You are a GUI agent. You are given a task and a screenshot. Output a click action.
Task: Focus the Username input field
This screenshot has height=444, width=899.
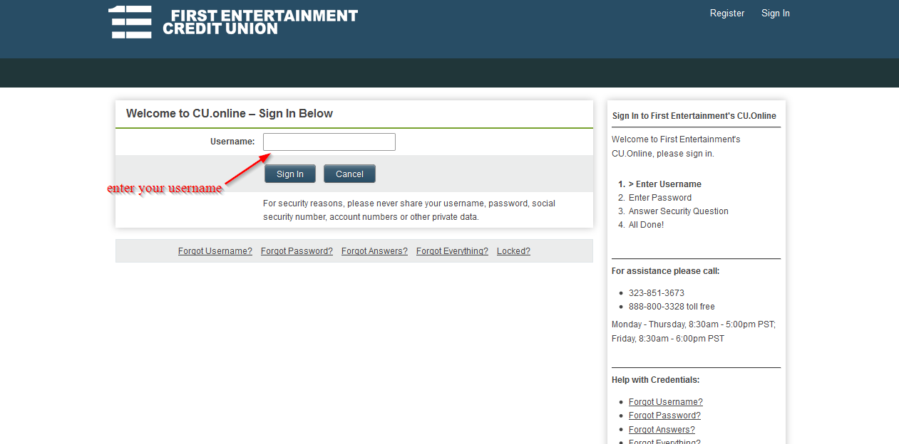pyautogui.click(x=329, y=142)
